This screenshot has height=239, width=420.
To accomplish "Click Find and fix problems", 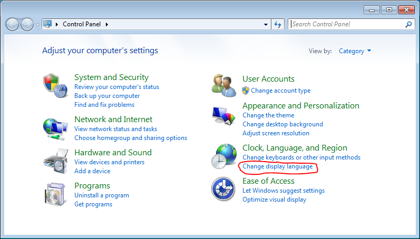I will click(104, 105).
